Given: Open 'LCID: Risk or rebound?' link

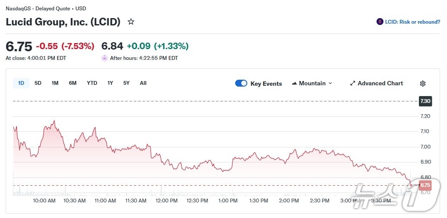Looking at the screenshot, I should (412, 22).
